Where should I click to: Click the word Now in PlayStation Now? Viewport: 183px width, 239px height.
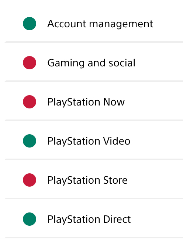point(114,102)
